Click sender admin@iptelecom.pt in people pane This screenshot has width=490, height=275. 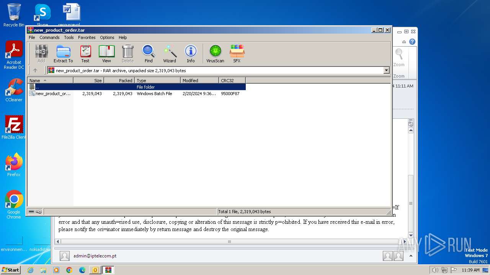pos(95,256)
